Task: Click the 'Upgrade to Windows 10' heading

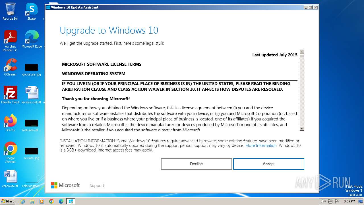Action: pyautogui.click(x=109, y=30)
